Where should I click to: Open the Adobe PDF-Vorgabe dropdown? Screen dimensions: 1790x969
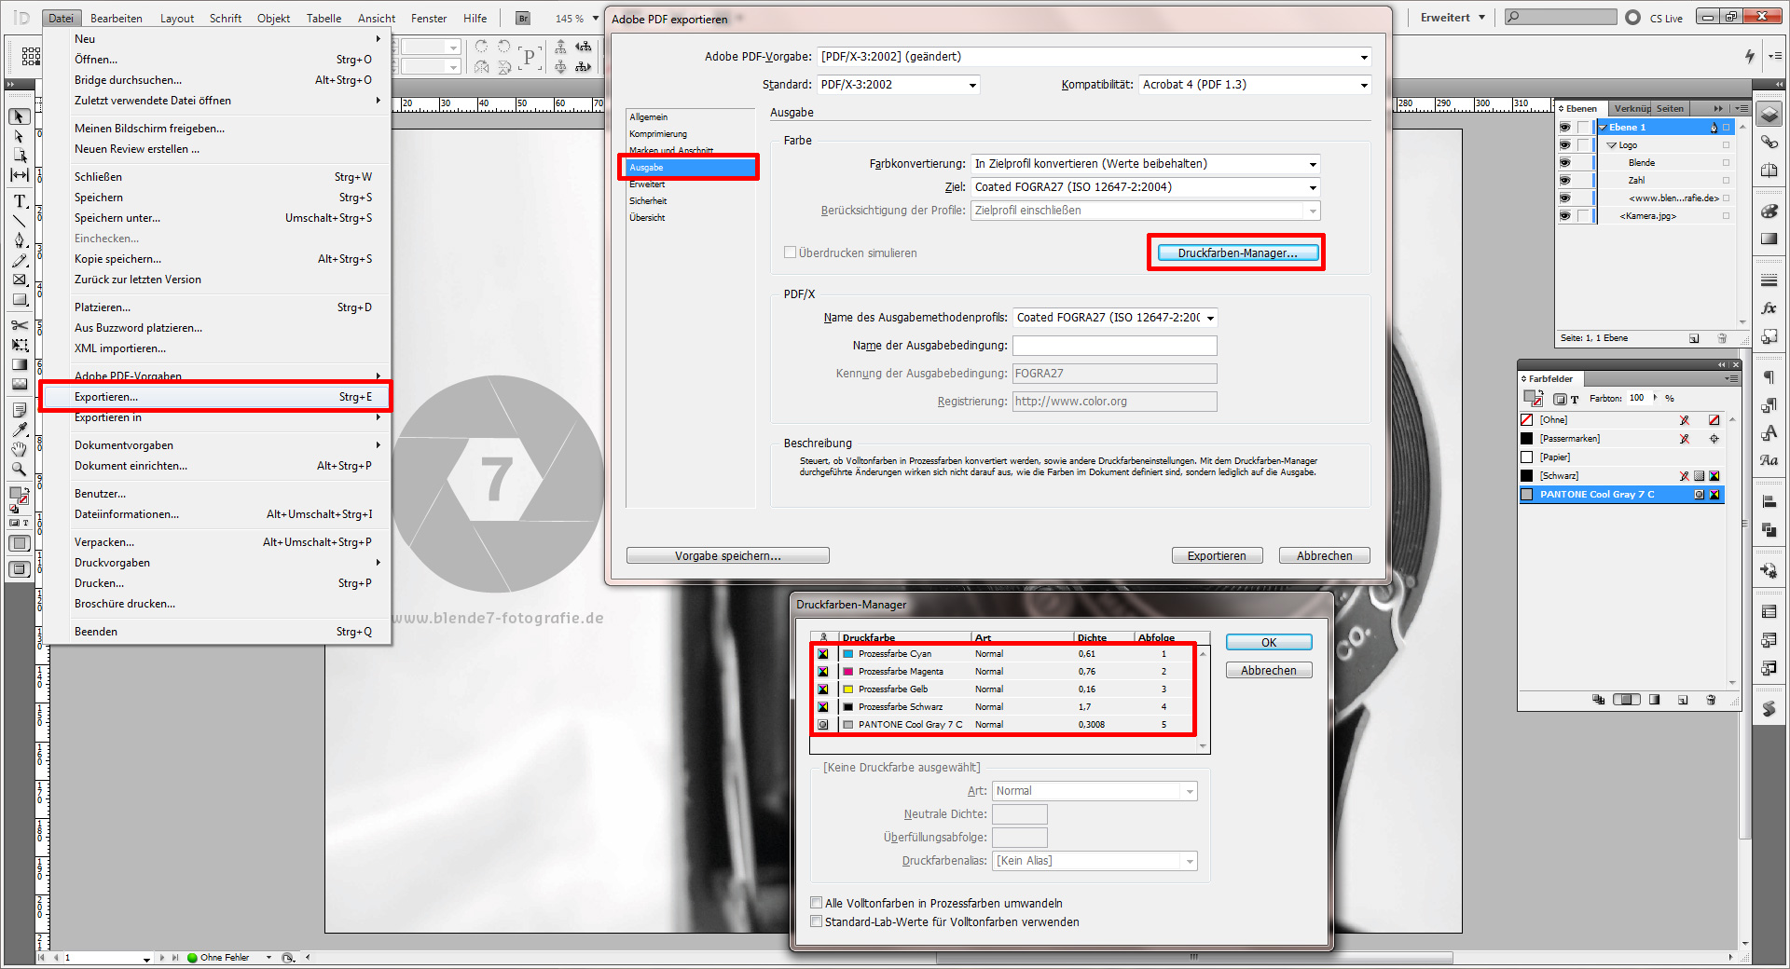coord(1363,56)
